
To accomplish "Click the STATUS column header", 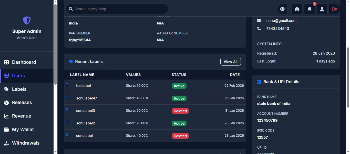I will [x=179, y=75].
